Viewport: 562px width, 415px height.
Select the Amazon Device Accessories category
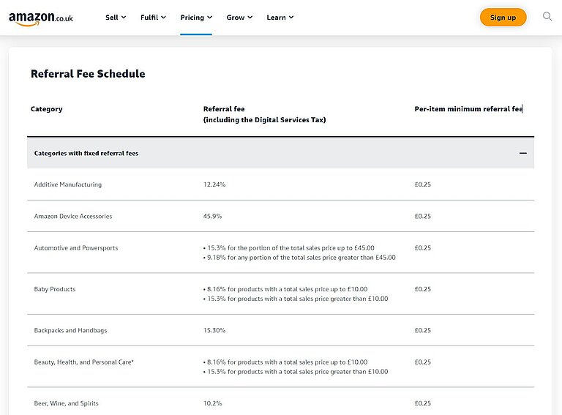pos(73,217)
